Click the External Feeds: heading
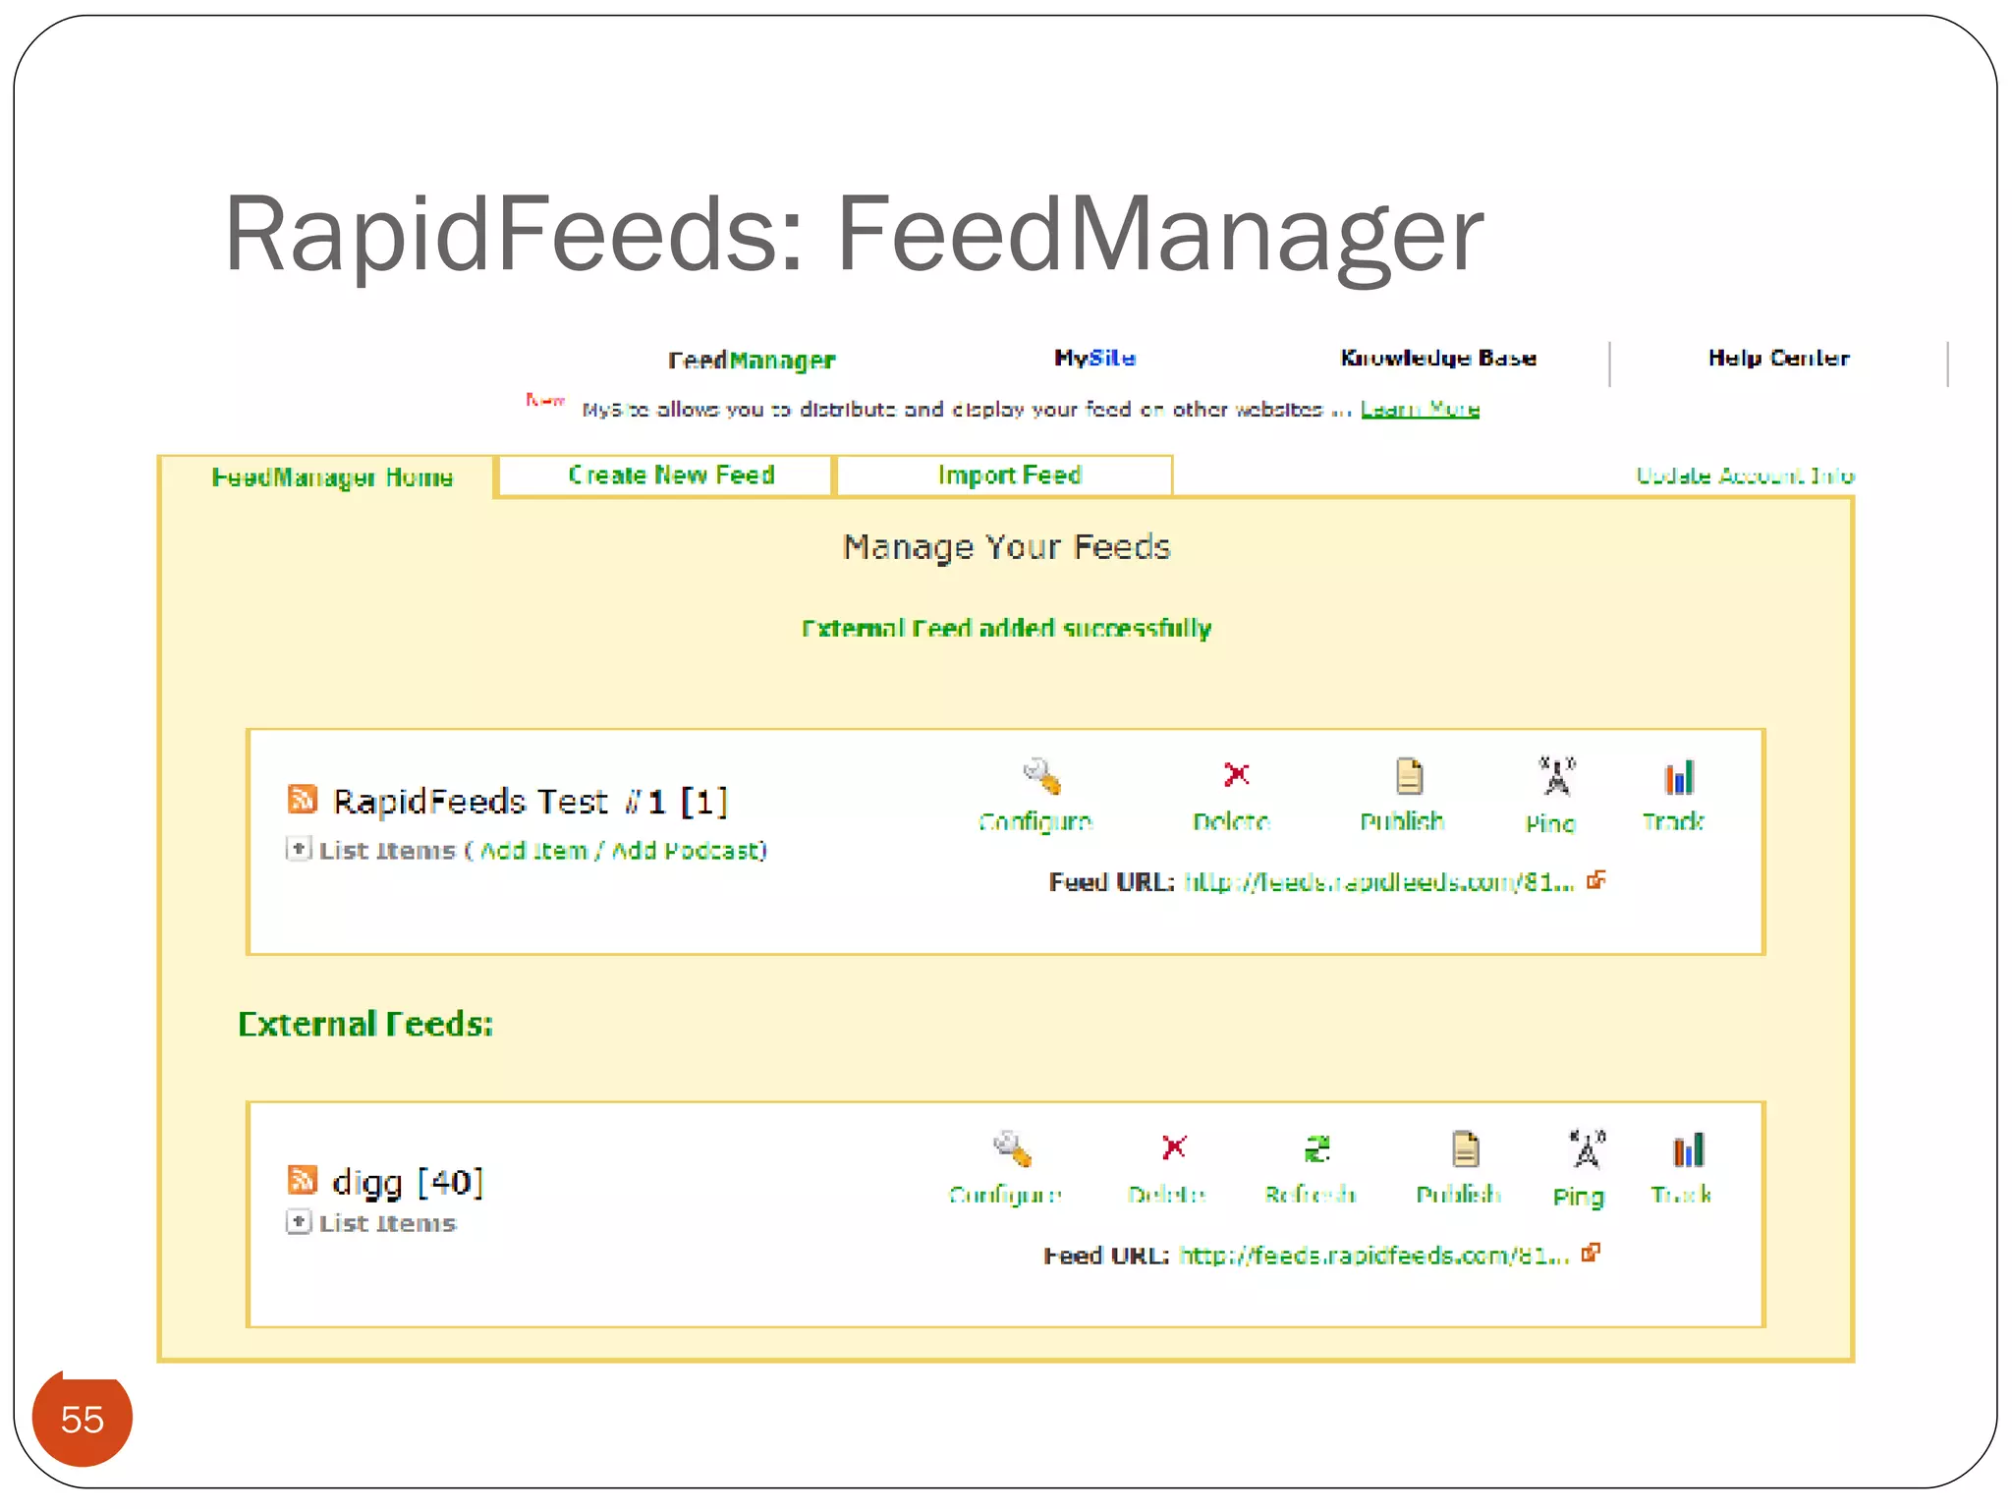Screen dimensions: 2012x1509 (x=365, y=1024)
